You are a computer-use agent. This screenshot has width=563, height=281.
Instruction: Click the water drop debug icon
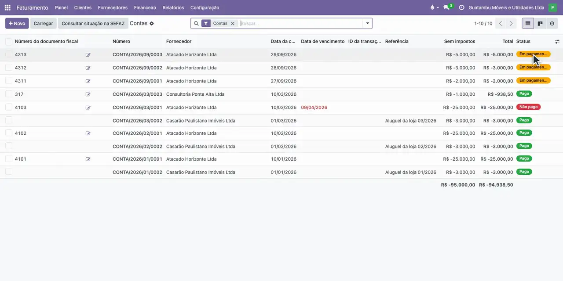coord(432,7)
